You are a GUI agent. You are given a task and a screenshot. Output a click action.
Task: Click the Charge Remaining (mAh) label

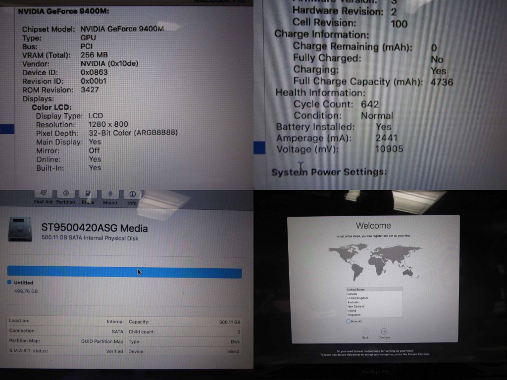[x=353, y=47]
